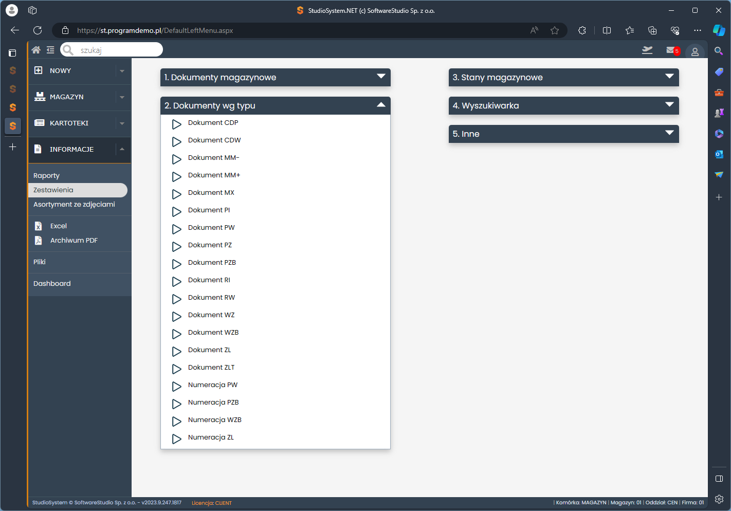731x511 pixels.
Task: Expand 1. Dokumenty magazynowe panel
Action: [x=276, y=77]
